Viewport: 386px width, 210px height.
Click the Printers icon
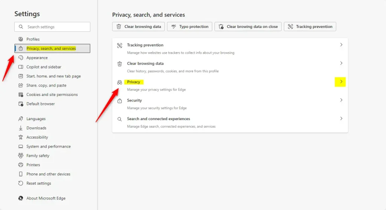[x=21, y=165]
